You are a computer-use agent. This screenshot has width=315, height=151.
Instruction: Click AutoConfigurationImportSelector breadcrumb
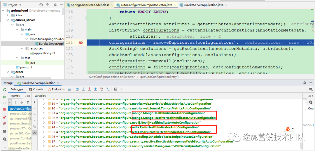coord(112,77)
